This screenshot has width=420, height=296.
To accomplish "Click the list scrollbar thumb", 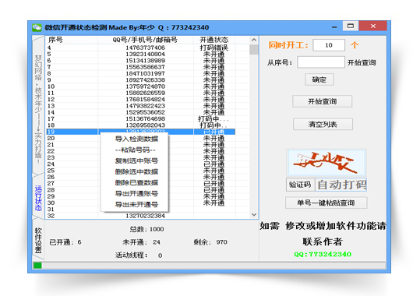I will (x=254, y=50).
